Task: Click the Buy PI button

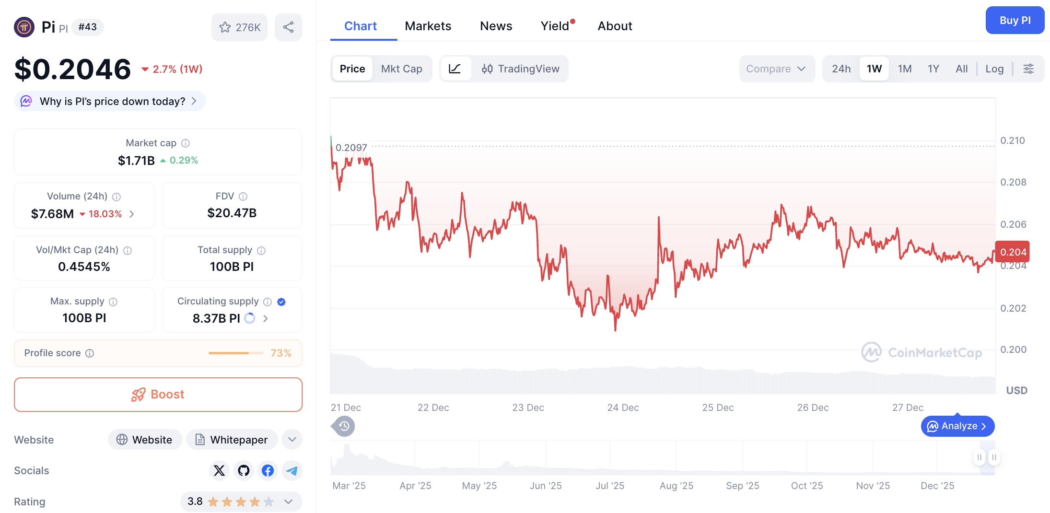Action: click(x=1015, y=20)
